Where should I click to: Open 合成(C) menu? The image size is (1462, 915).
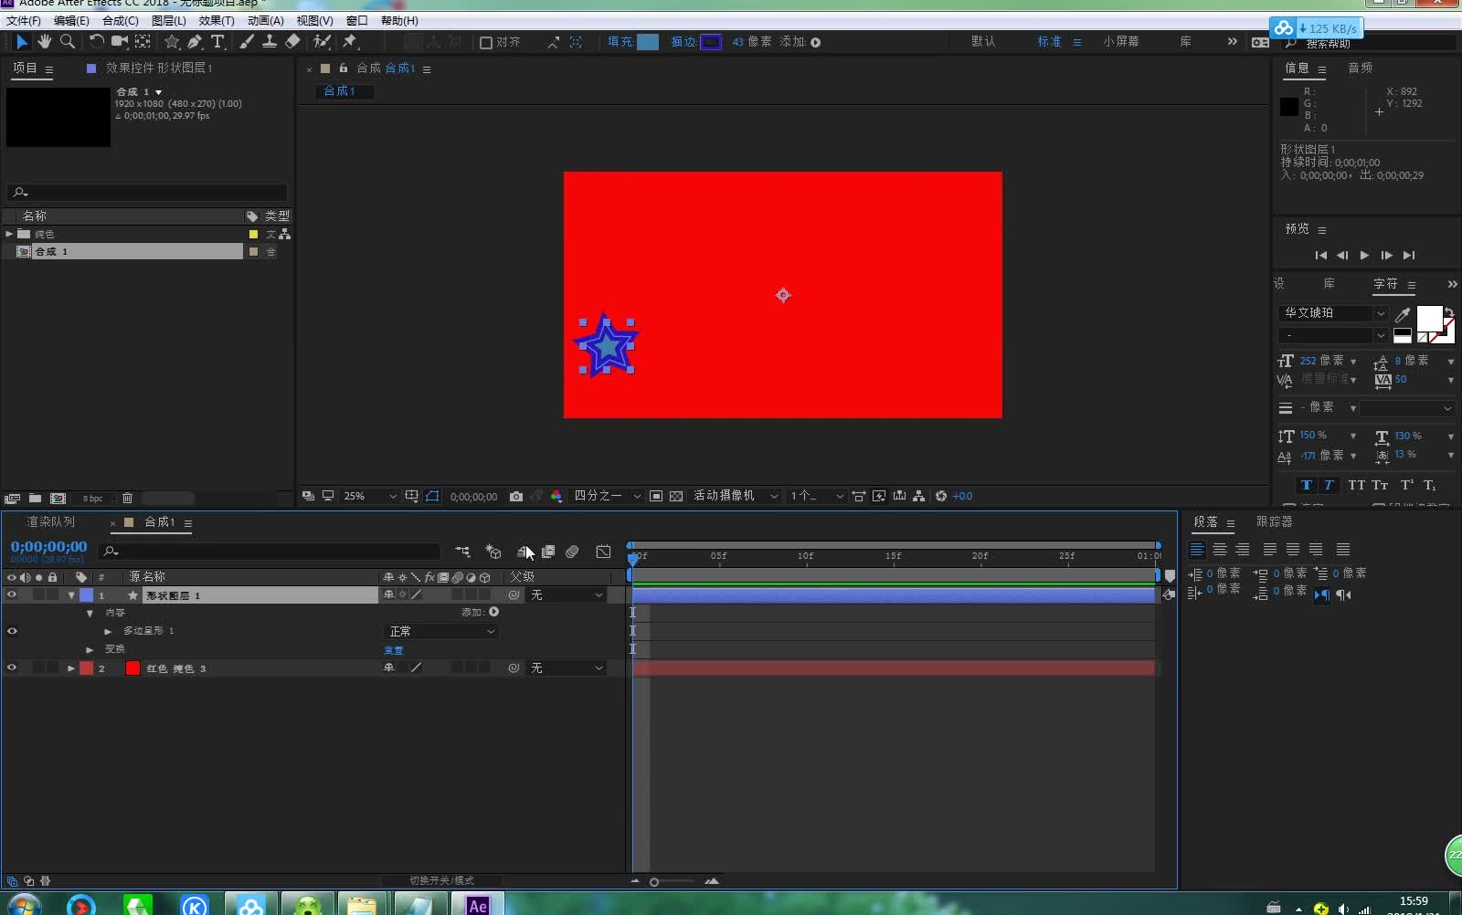click(x=120, y=20)
